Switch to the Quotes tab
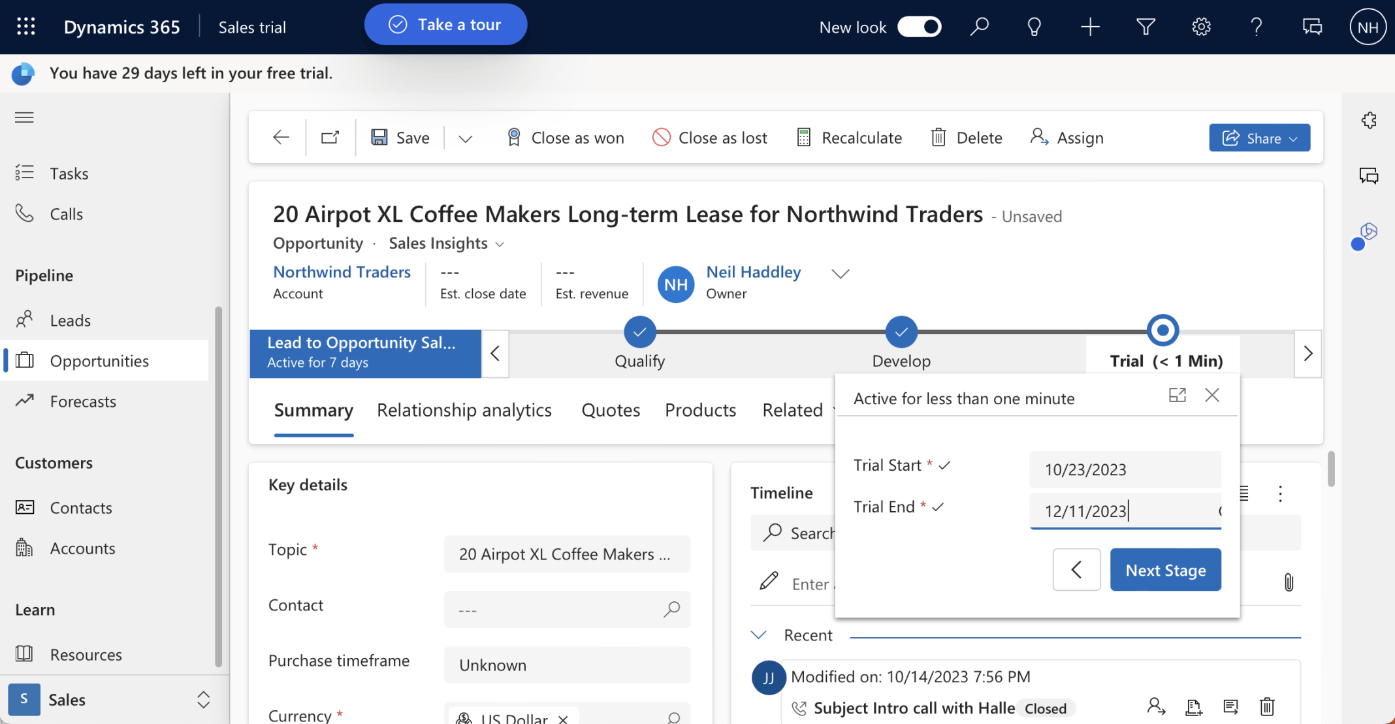The image size is (1395, 724). (x=611, y=410)
